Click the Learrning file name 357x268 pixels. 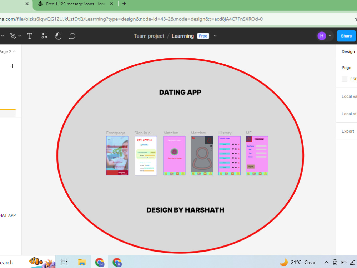182,36
